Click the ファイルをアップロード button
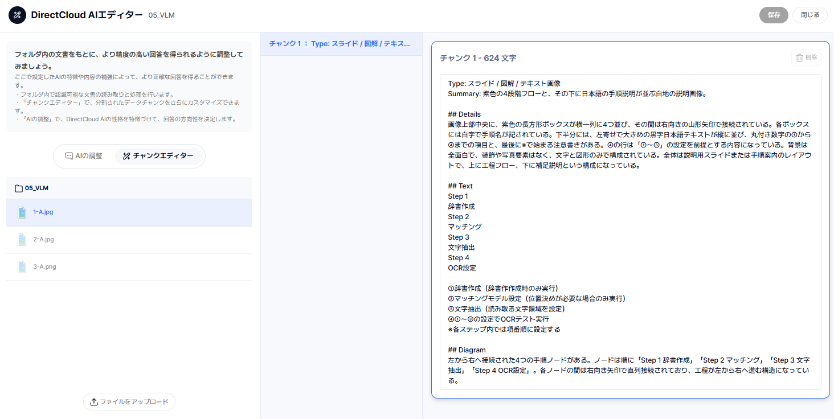Viewport: 834px width, 419px height. tap(129, 402)
